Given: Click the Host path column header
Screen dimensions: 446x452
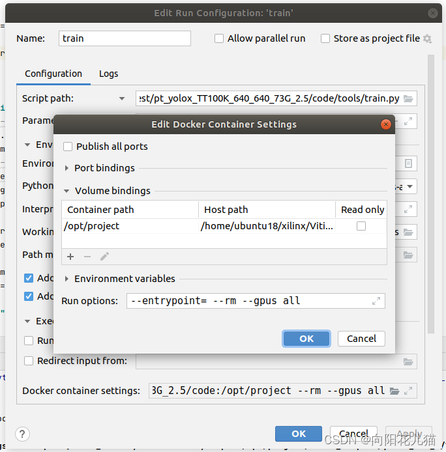Looking at the screenshot, I should click(267, 210).
